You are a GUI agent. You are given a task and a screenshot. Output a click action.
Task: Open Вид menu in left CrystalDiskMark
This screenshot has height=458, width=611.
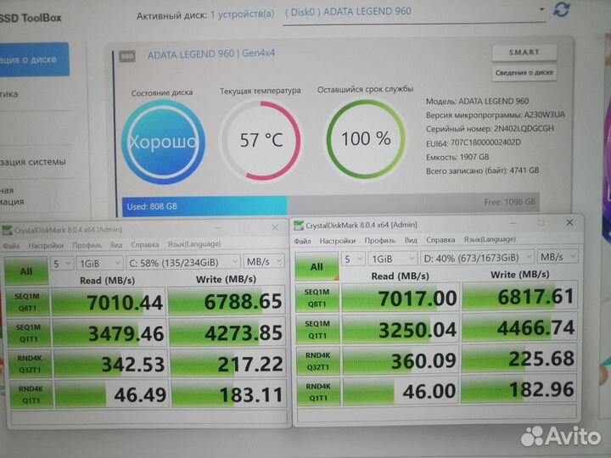[x=116, y=244]
